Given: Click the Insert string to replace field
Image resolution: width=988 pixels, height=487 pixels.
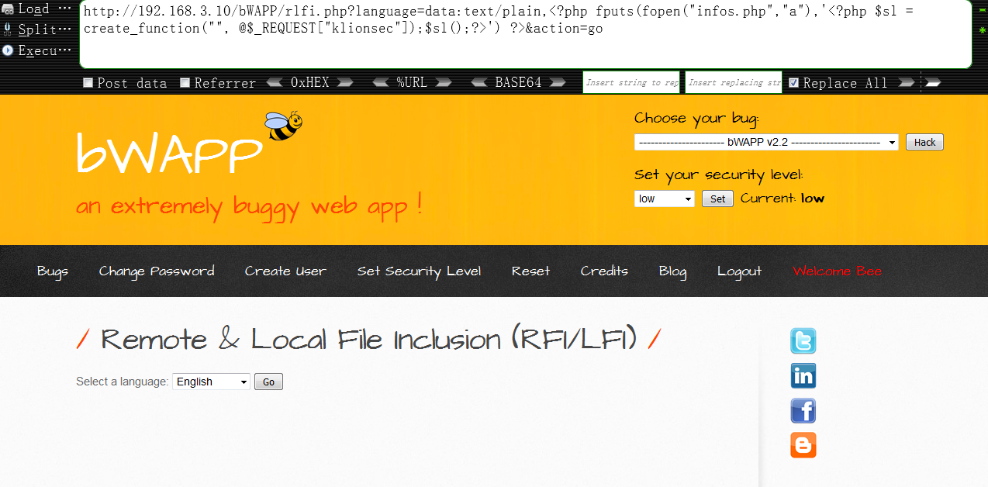Looking at the screenshot, I should 631,82.
